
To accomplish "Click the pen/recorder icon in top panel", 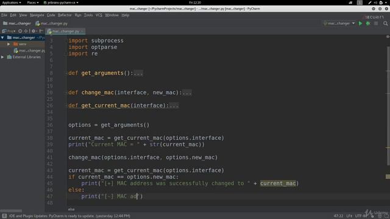I will pyautogui.click(x=370, y=2).
